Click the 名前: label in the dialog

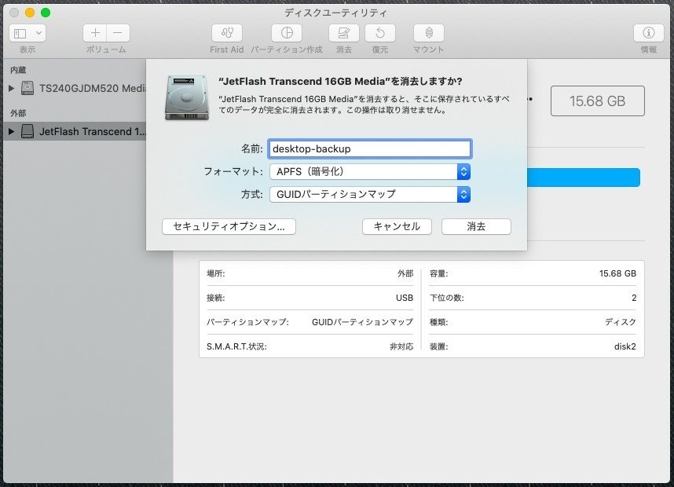252,148
